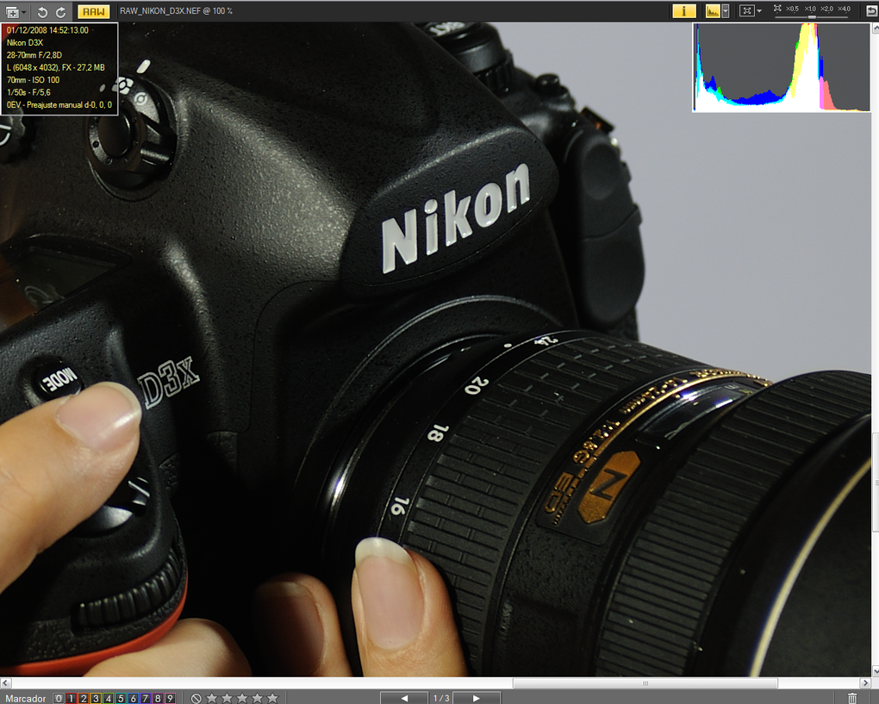Toggle the image info overlay button
879x704 pixels.
click(684, 11)
